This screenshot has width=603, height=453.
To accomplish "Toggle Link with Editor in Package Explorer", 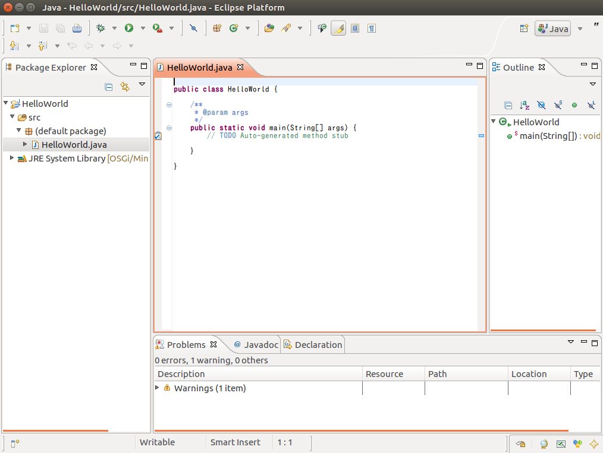I will point(125,87).
